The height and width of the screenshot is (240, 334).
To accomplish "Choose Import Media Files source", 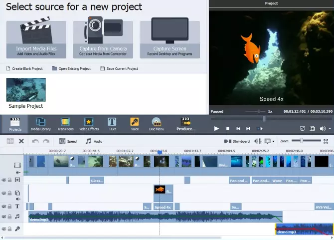I will [x=36, y=39].
